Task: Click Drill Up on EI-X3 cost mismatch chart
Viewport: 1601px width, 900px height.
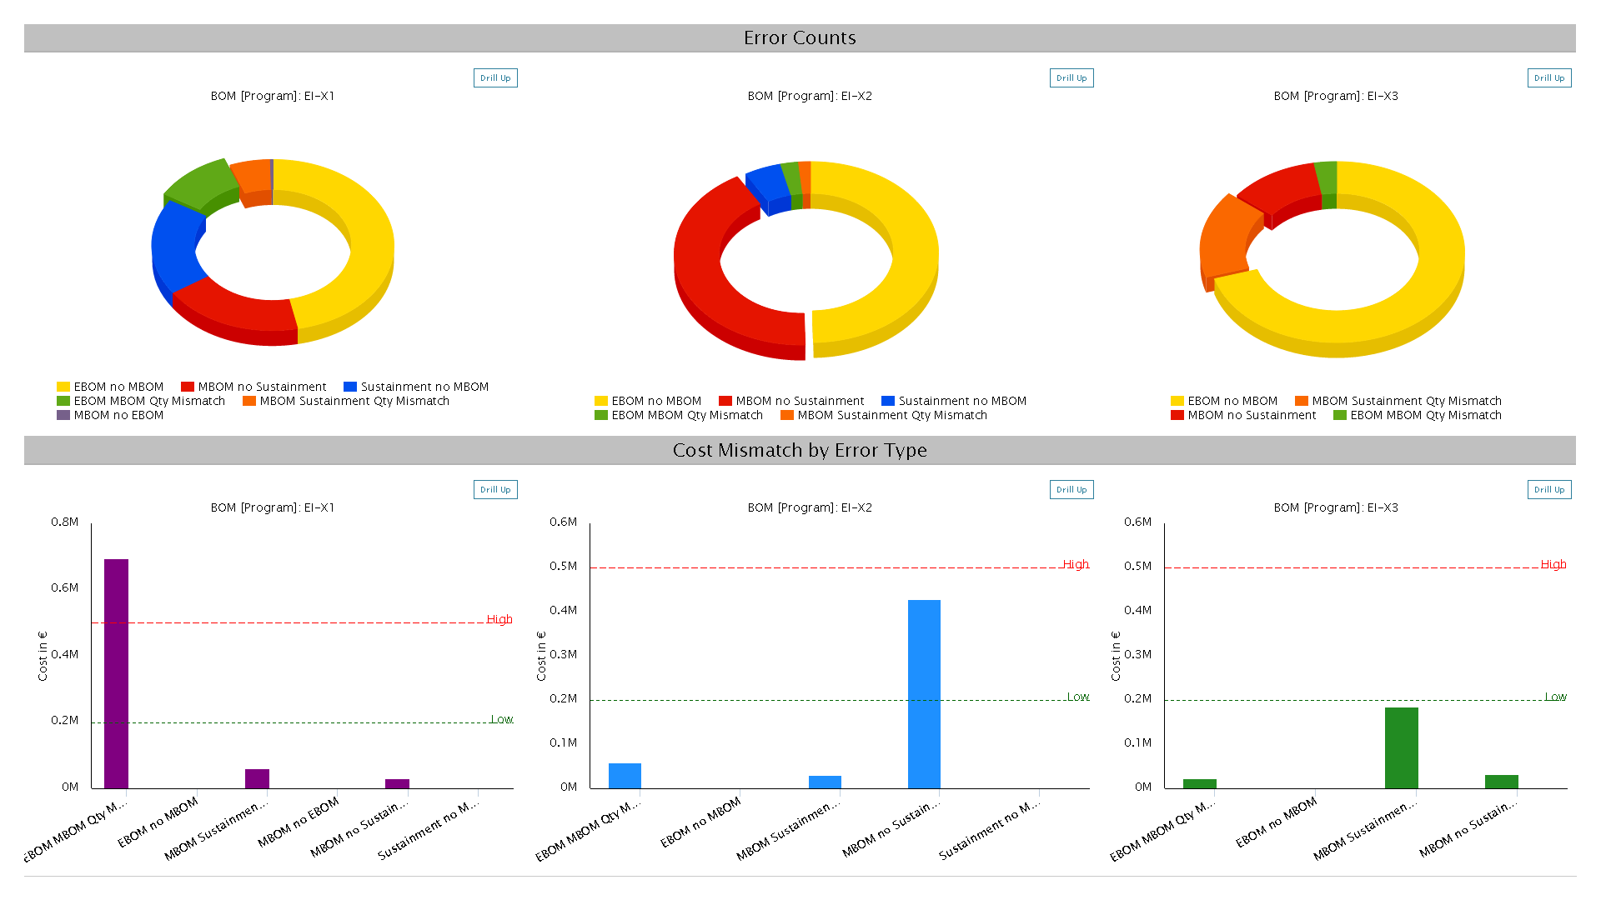Action: tap(1549, 490)
